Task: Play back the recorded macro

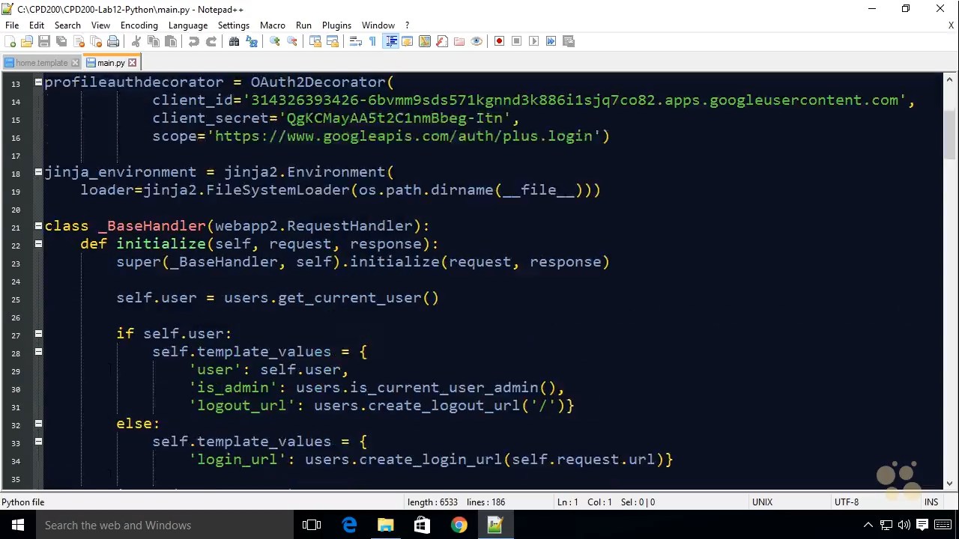Action: tap(534, 41)
